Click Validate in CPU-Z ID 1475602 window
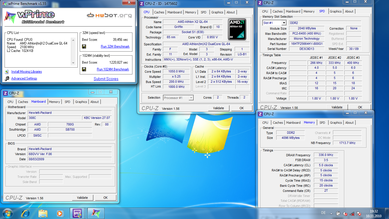 pos(218,108)
